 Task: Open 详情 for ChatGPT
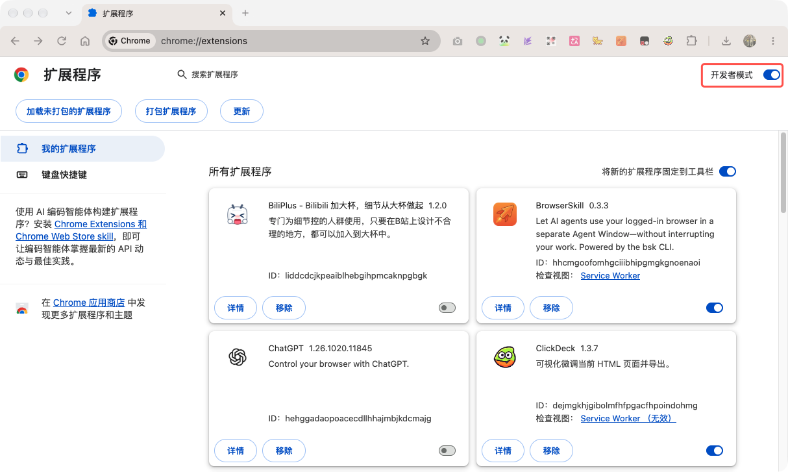(x=236, y=451)
